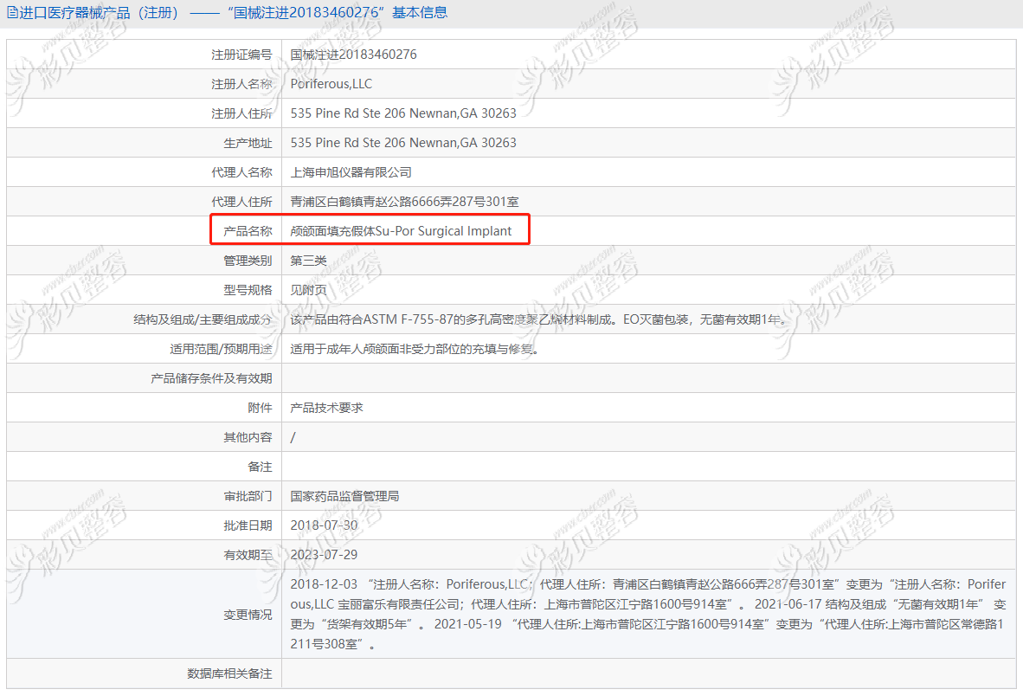Click the 注册人住所 label
This screenshot has width=1023, height=696.
[241, 113]
